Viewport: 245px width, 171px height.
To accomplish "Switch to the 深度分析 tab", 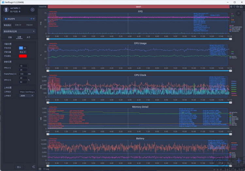I will pyautogui.click(x=18, y=25).
